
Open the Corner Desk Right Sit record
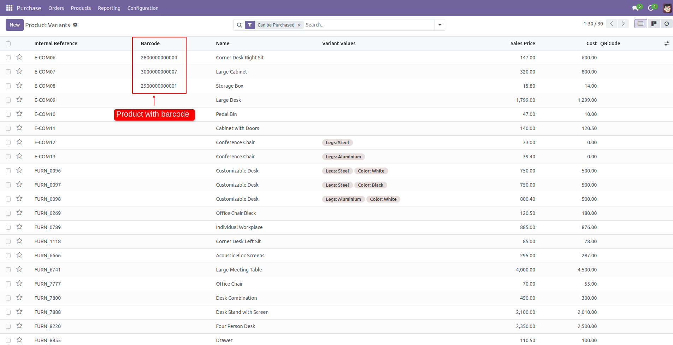[240, 58]
